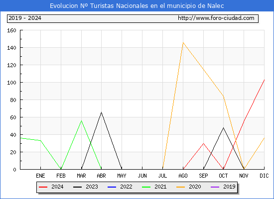Click the orange 2020 point at OCT
This screenshot has width=274, height=199.
[223, 96]
